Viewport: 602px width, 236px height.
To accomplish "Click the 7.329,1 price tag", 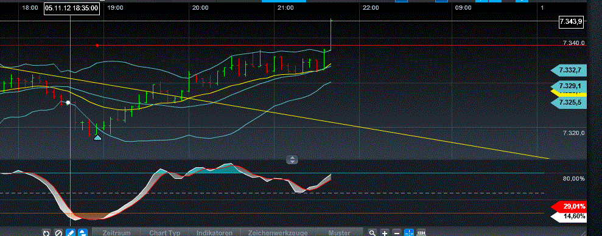I will 569,86.
